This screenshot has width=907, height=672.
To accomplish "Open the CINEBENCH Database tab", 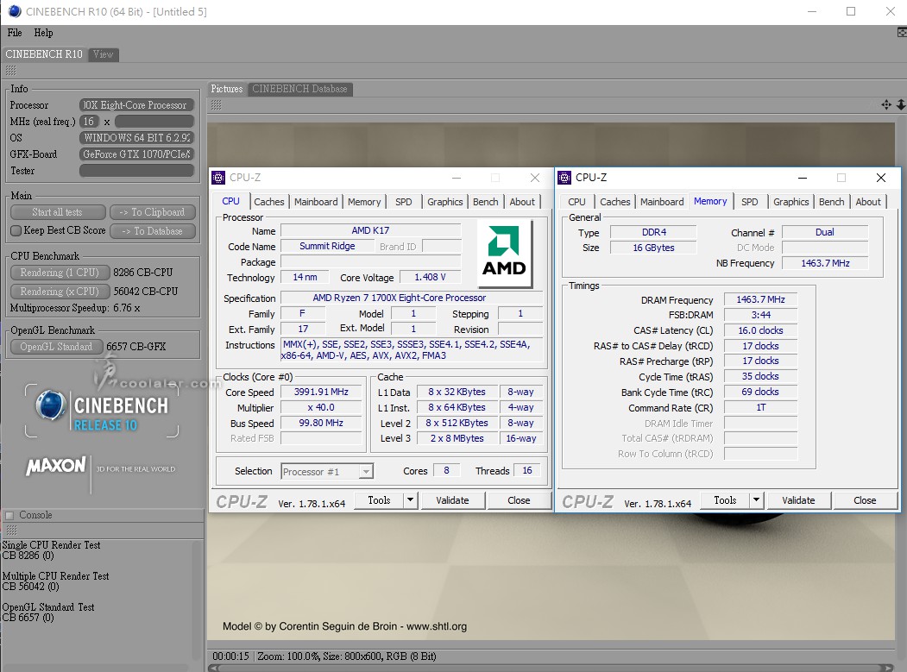I will click(299, 89).
